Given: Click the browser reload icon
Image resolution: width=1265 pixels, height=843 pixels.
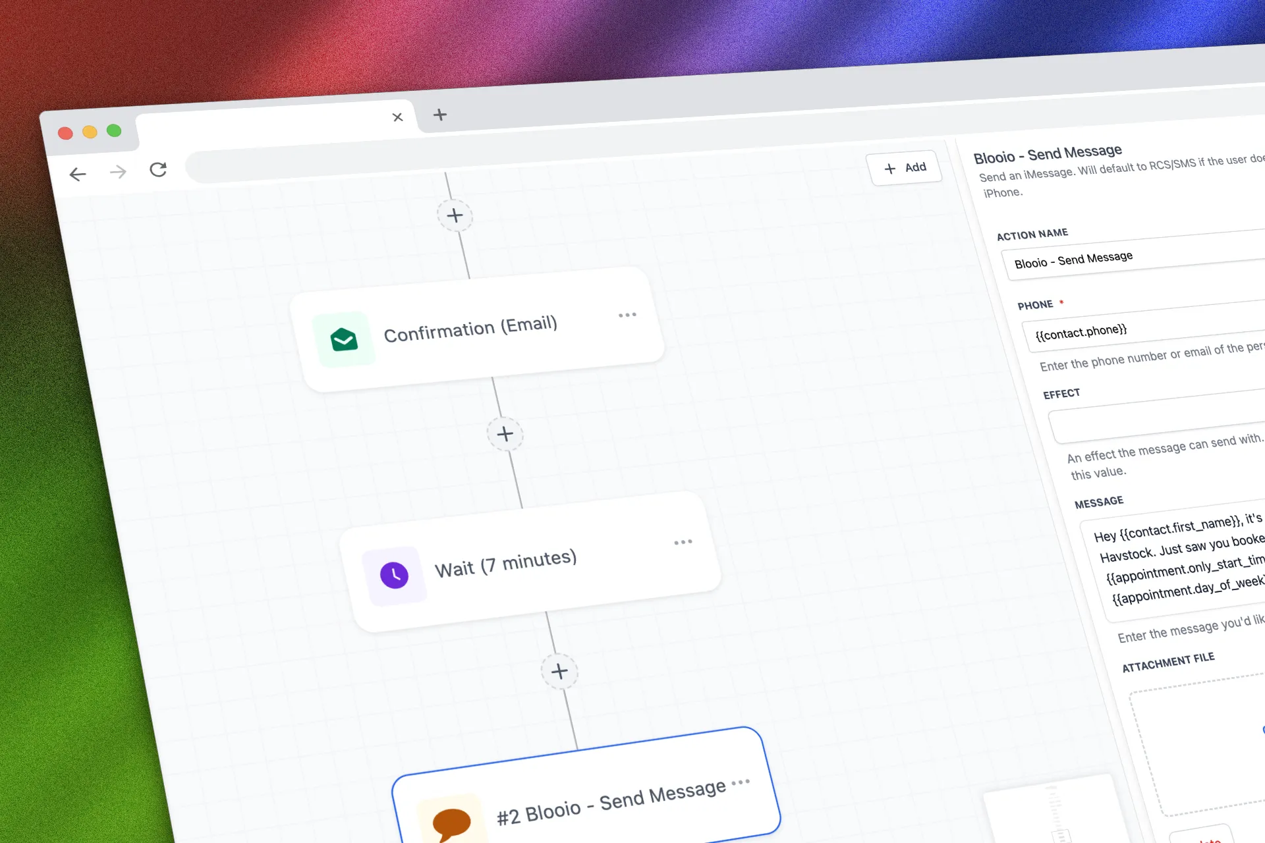Looking at the screenshot, I should [x=159, y=169].
